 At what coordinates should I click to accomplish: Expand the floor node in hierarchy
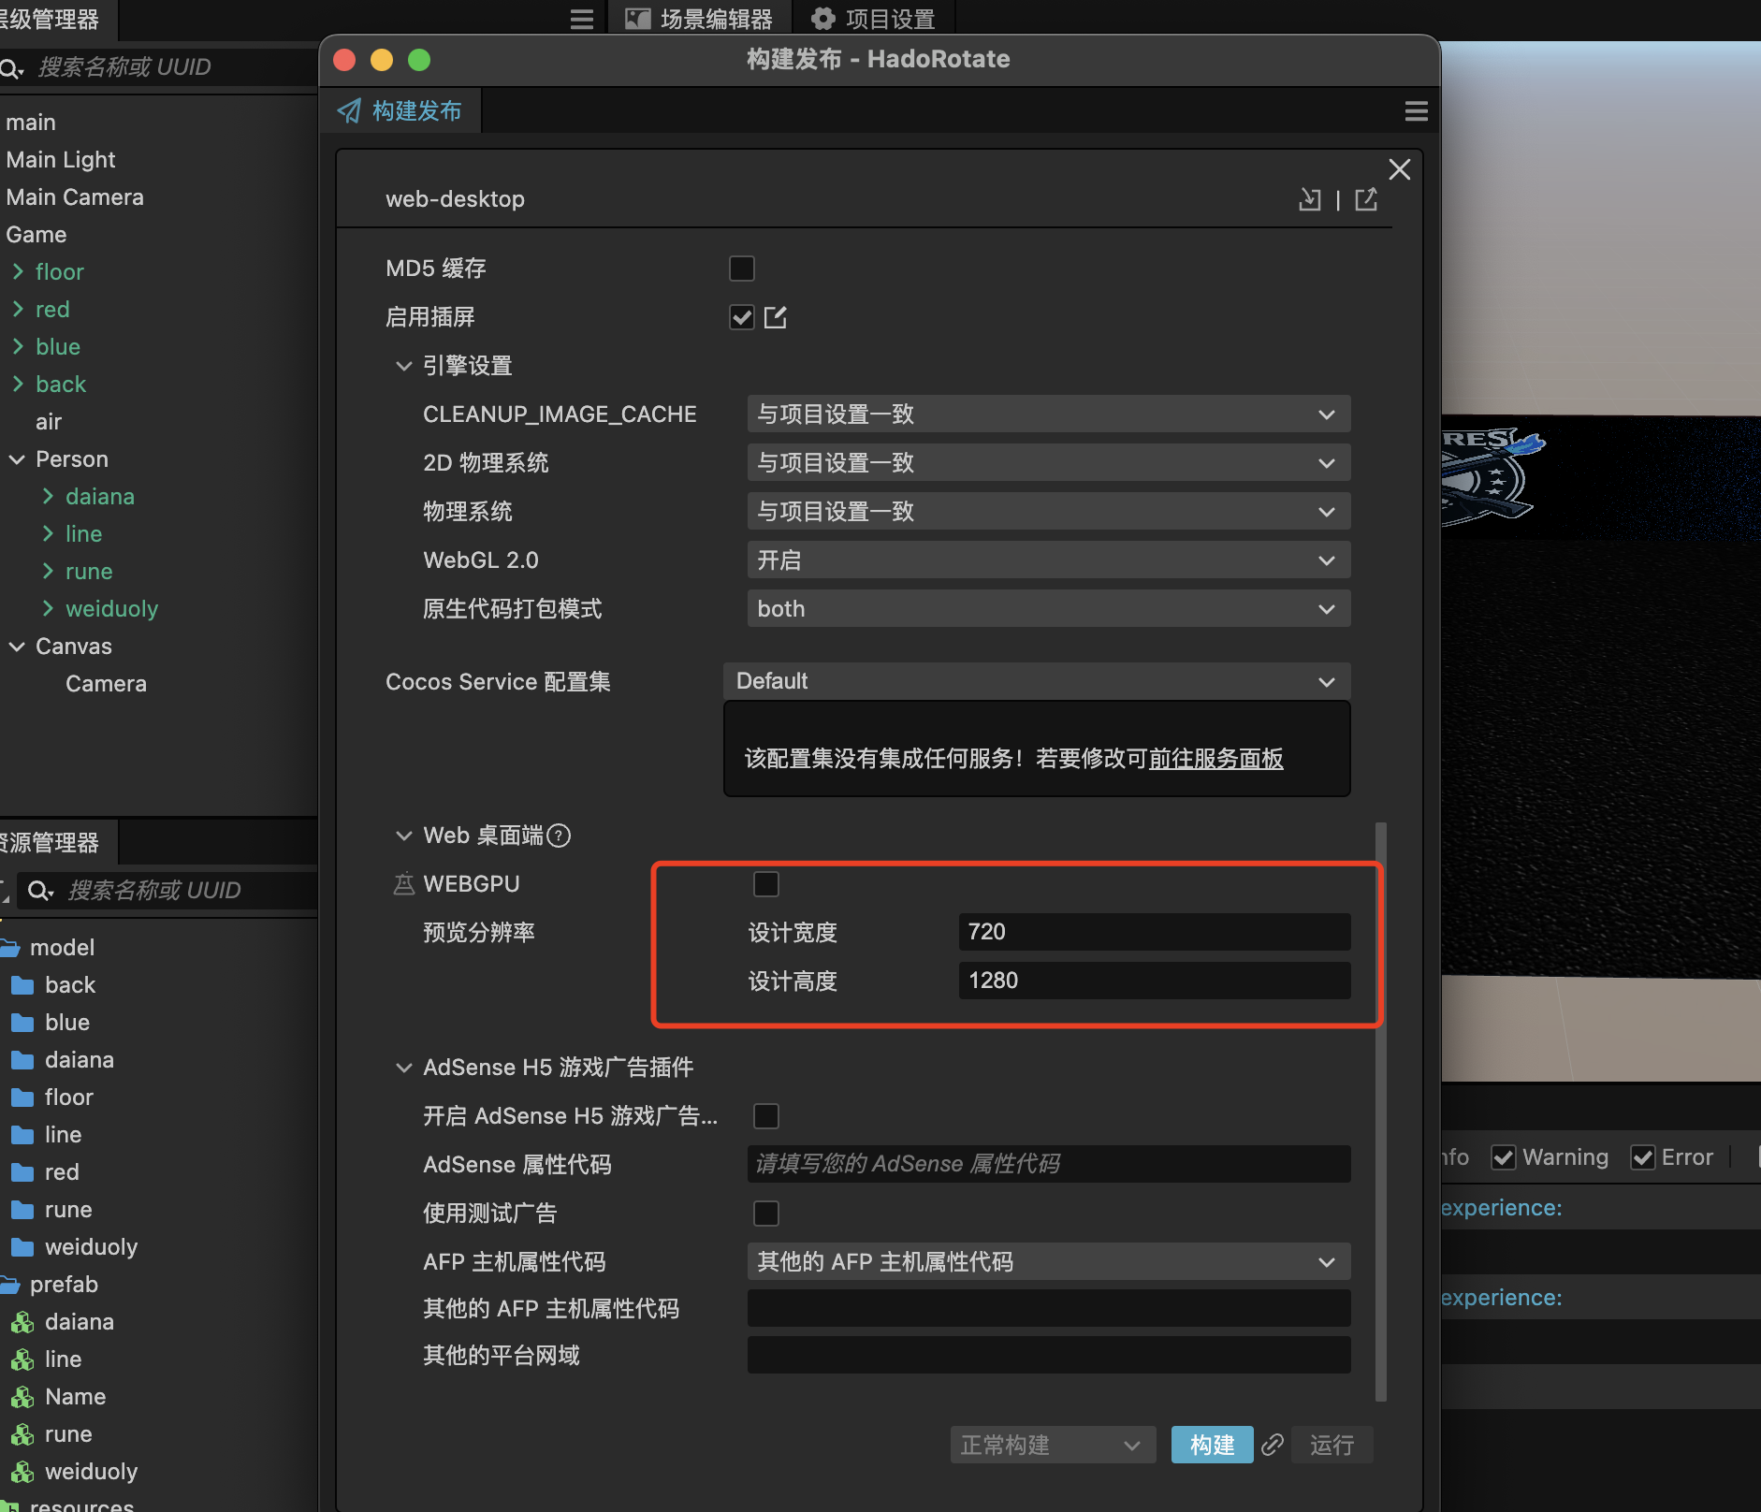(x=18, y=272)
